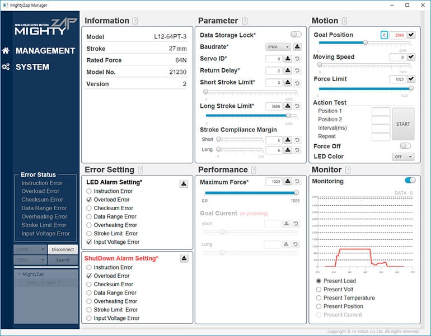The width and height of the screenshot is (431, 336).
Task: Click the ShutDown Alarm Setting save icon
Action: pos(184,258)
